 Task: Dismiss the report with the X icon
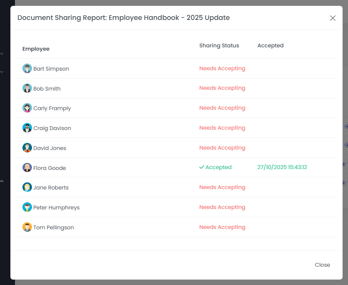point(333,18)
